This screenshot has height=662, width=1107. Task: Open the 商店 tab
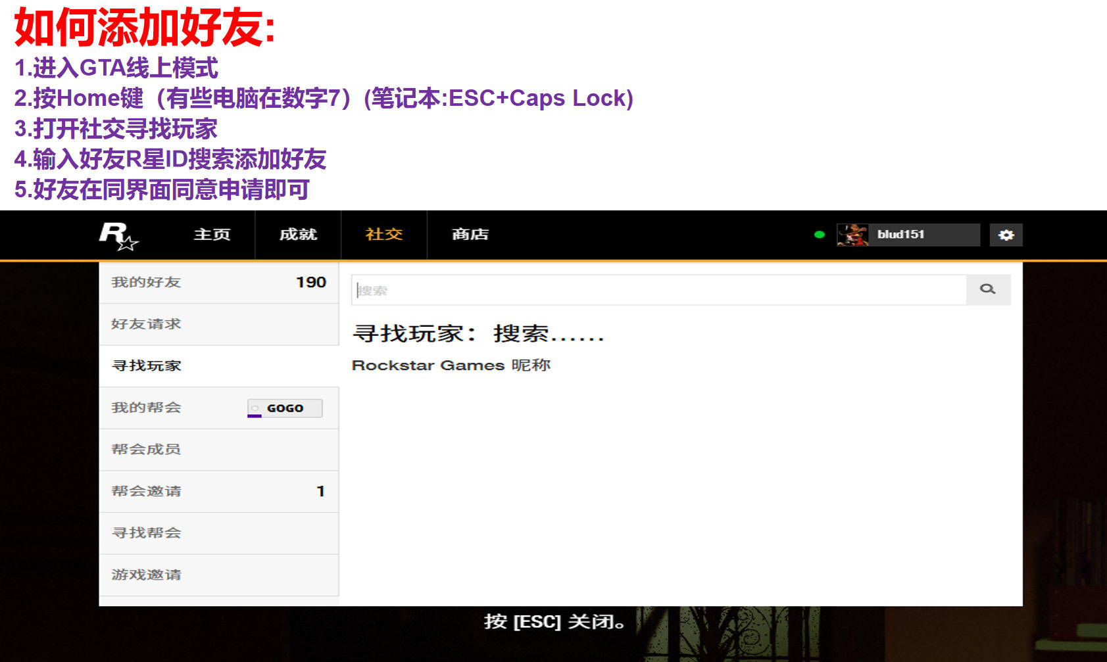point(470,235)
